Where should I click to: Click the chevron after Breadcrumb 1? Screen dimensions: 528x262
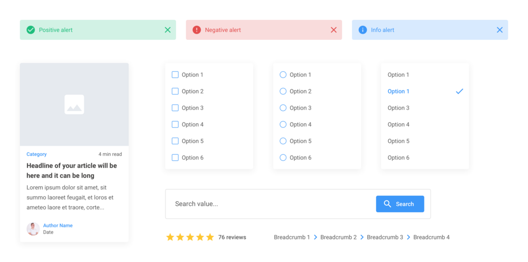tap(315, 237)
